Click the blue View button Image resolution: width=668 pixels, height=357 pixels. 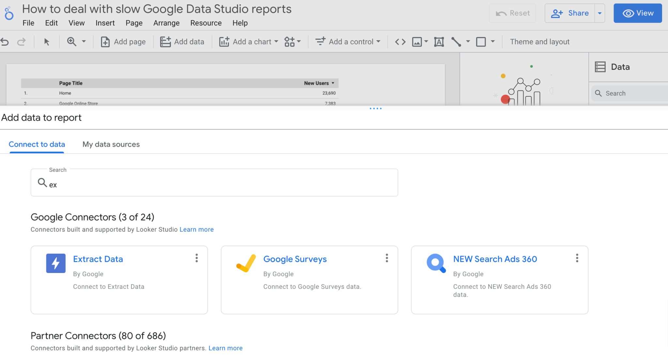(x=638, y=13)
